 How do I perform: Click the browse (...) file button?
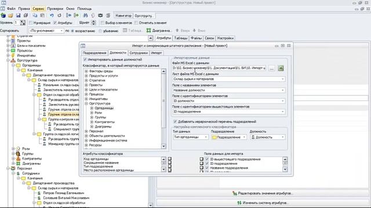[272, 68]
